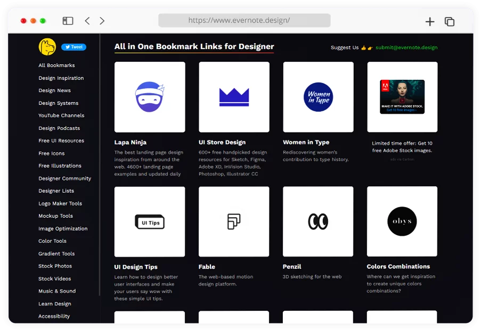Click the Tweet button
The image size is (481, 331).
(74, 47)
